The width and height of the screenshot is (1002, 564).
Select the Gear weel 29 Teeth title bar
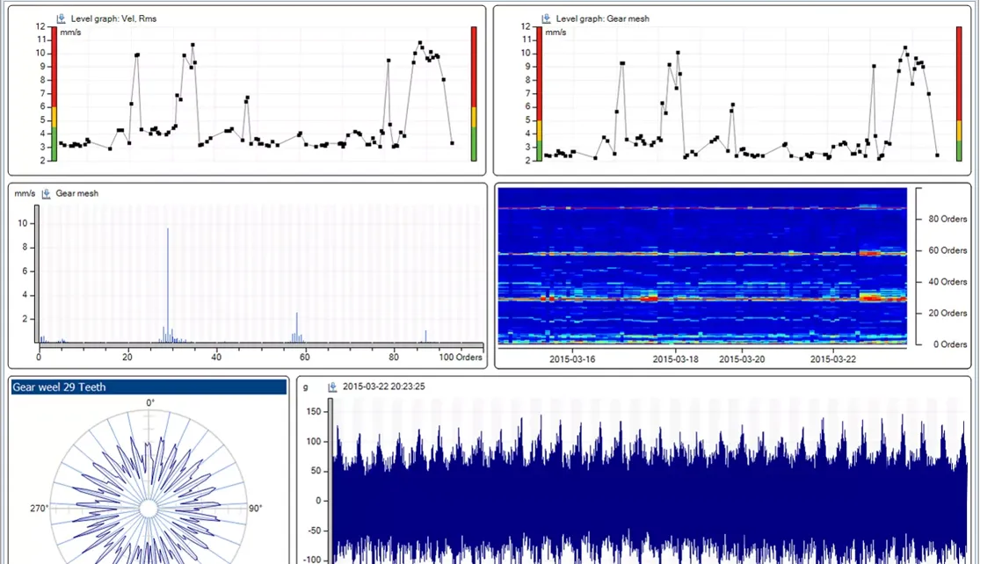point(149,387)
